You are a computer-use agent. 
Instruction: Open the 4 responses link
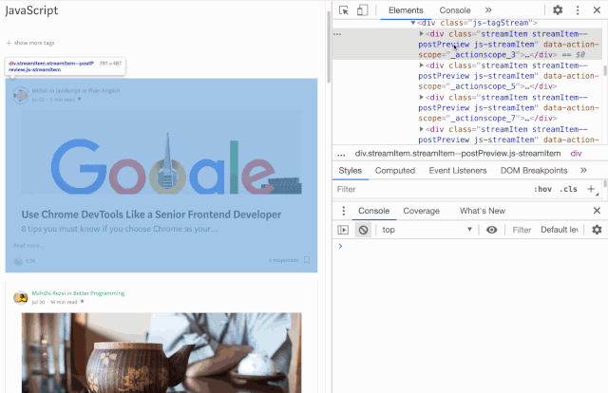pyautogui.click(x=283, y=260)
